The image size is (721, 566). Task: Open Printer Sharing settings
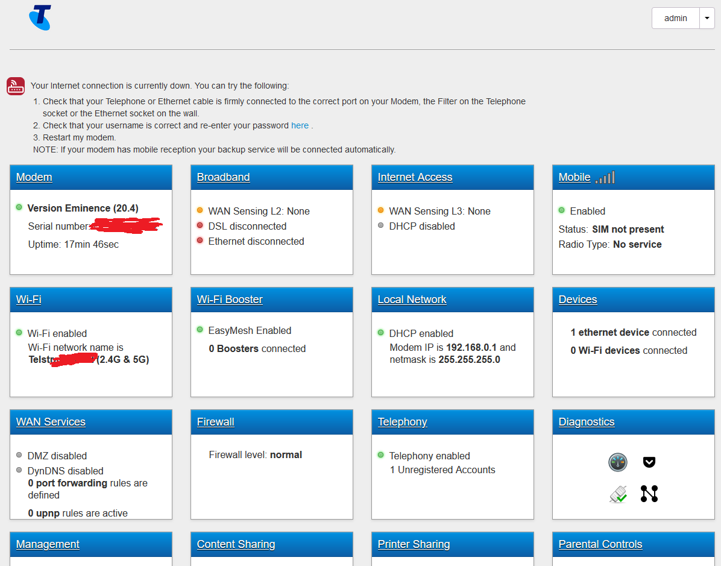pos(414,544)
